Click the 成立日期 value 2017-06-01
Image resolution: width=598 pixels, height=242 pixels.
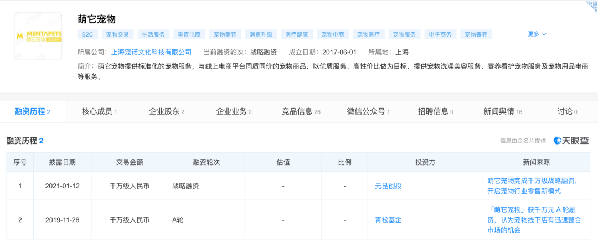[x=339, y=52]
